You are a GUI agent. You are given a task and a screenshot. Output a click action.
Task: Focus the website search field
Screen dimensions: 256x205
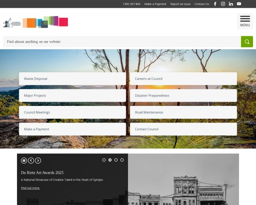[x=122, y=42]
